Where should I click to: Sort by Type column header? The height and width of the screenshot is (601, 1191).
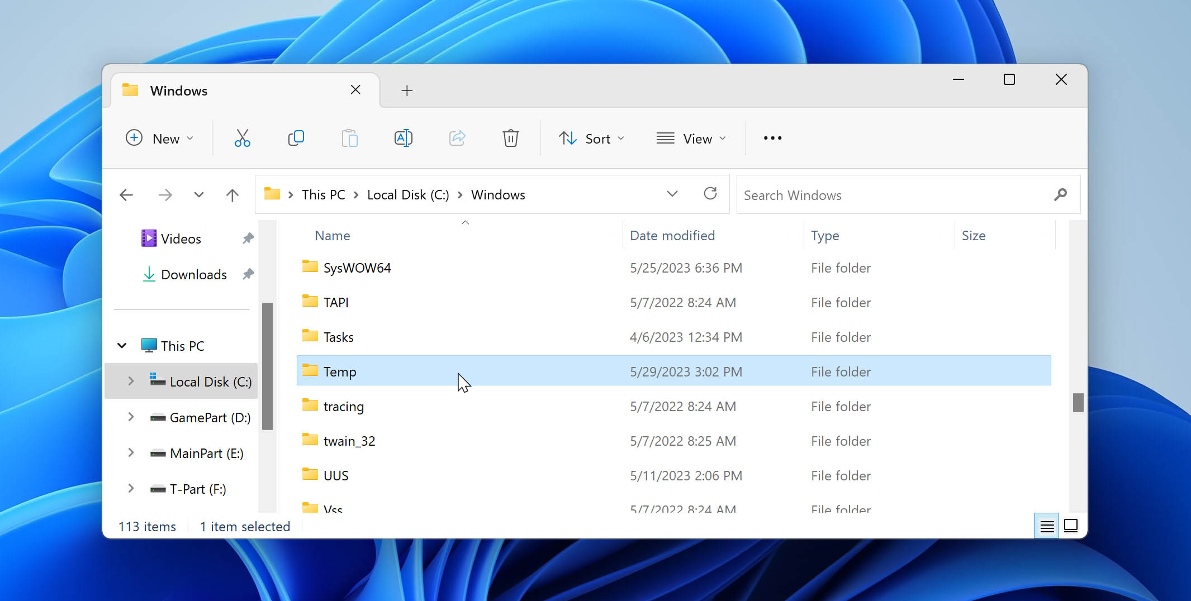(825, 235)
